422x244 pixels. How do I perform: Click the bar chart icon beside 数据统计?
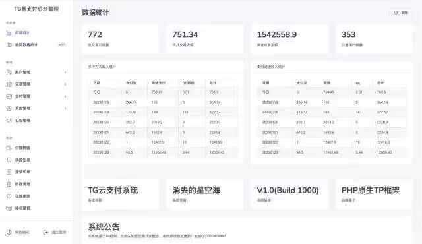9,33
